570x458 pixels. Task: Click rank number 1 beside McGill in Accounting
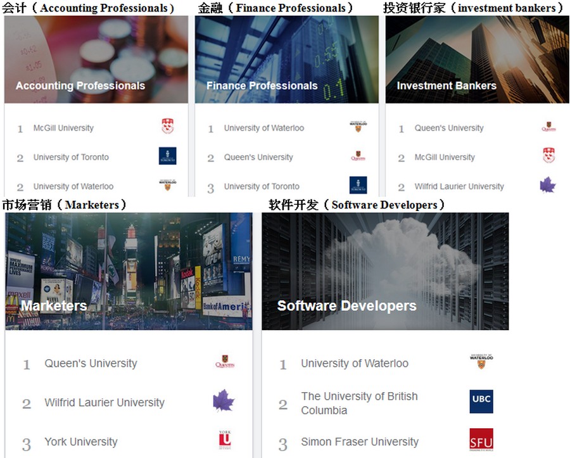[20, 129]
